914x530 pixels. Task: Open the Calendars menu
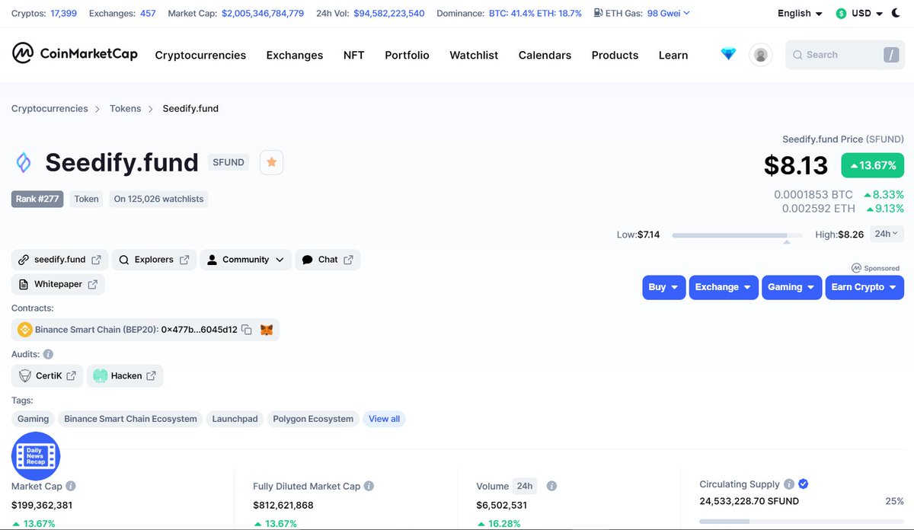(x=545, y=55)
